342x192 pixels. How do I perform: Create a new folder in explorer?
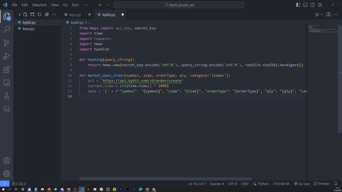[x=32, y=14]
